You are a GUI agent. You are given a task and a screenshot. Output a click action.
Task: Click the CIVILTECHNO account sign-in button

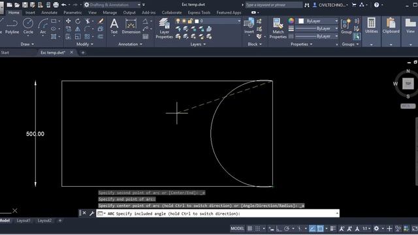tap(330, 5)
